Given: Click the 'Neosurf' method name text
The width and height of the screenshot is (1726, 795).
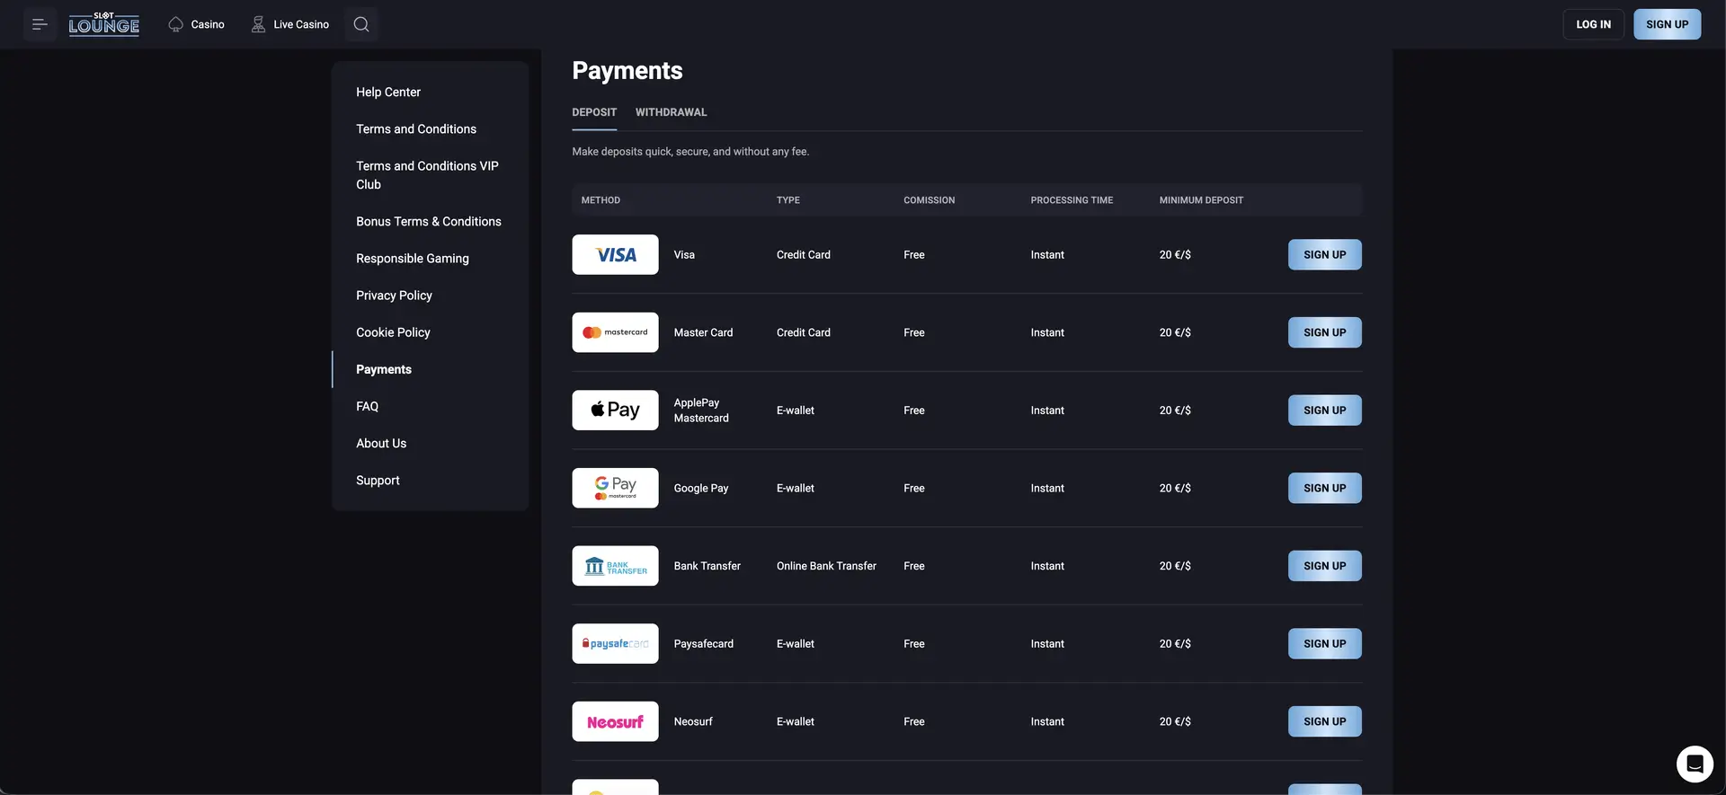Looking at the screenshot, I should pos(693,721).
